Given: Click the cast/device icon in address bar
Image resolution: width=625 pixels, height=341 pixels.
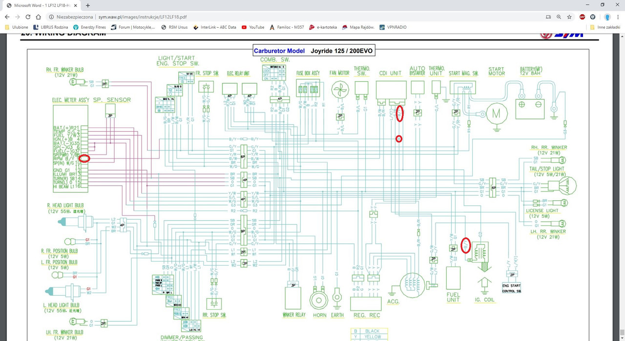Looking at the screenshot, I should click(548, 17).
